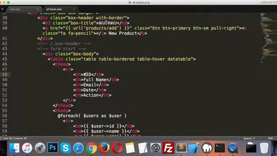Click the closing thead tag on line 54
This screenshot has width=277, height=156.
pos(63,105)
